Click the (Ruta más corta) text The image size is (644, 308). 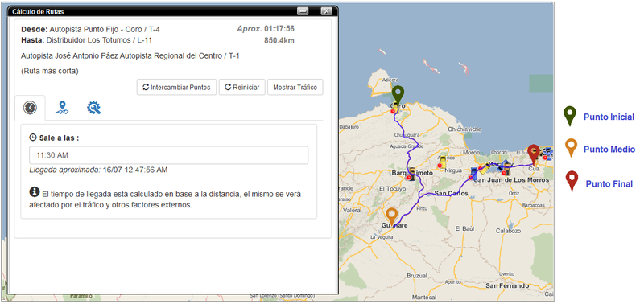click(x=49, y=71)
